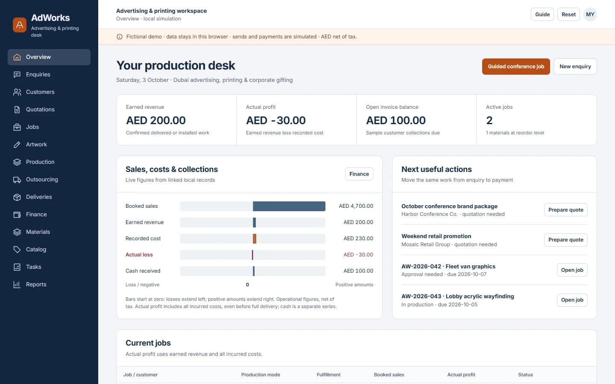Open Deliveries from the sidebar
615x384 pixels.
click(49, 197)
